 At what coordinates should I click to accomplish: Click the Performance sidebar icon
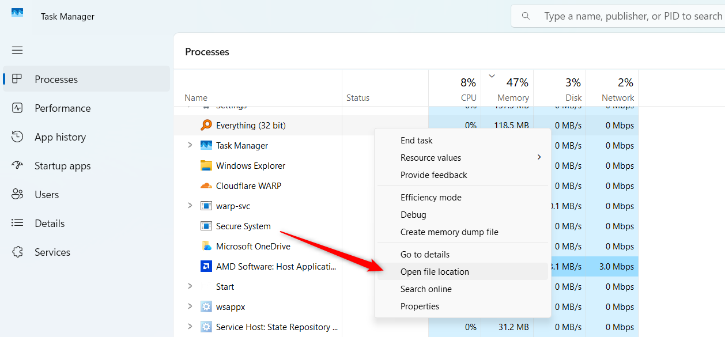coord(17,108)
